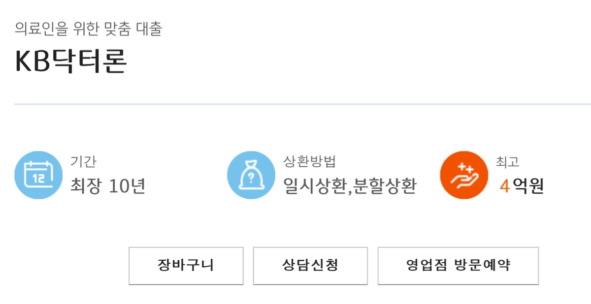The image size is (591, 304).
Task: Click the plus signs above the hand icon
Action: 465,168
